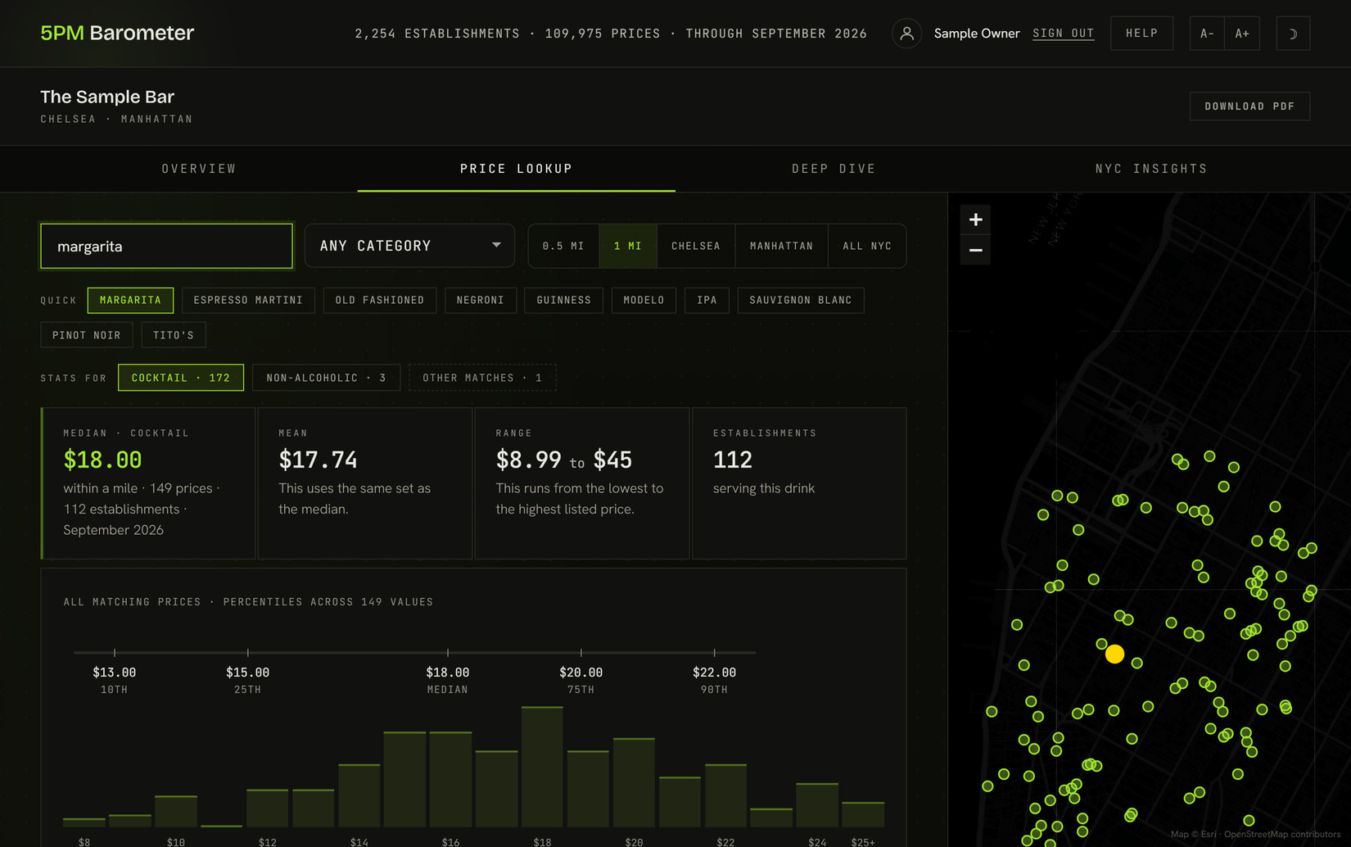The image size is (1351, 847).
Task: Click the $8.99 to $45 range value
Action: pos(564,460)
